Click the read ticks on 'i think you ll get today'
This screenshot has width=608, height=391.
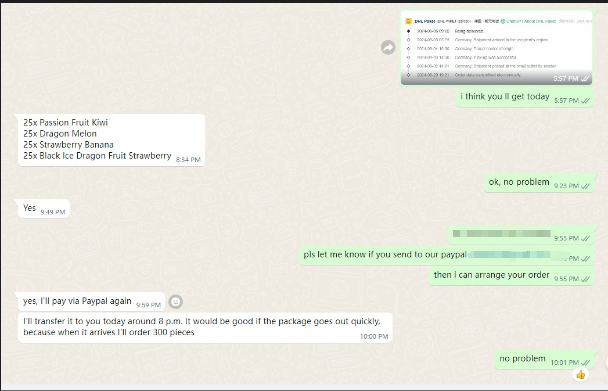pyautogui.click(x=585, y=101)
